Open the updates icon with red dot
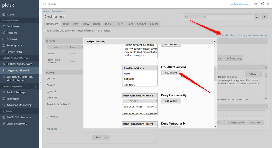Screen dimensions: 272x148 pyautogui.click(x=262, y=4)
